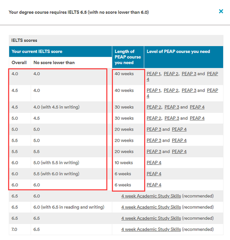Open PEAP 3 link in overall 4.0 row

click(x=189, y=74)
